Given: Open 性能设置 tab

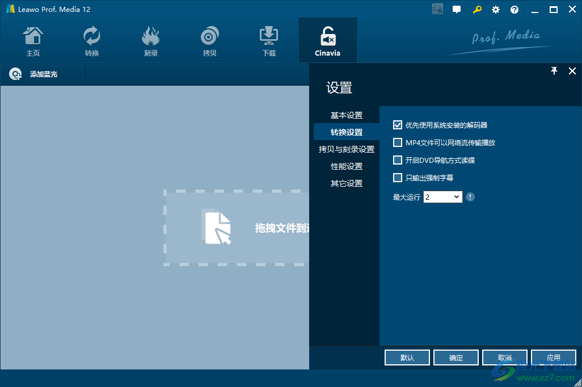Looking at the screenshot, I should [x=346, y=166].
